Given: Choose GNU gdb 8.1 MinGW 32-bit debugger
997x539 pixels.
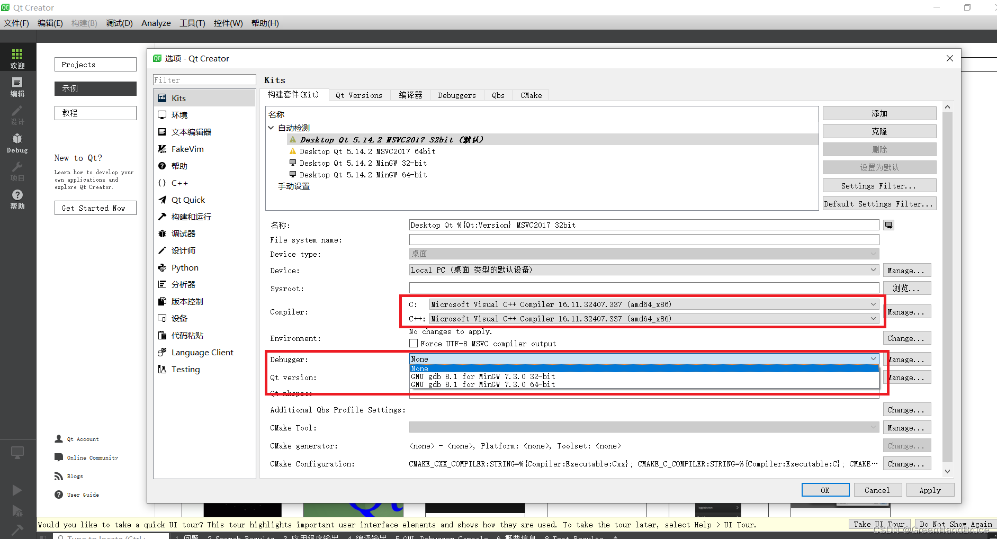Looking at the screenshot, I should pos(644,376).
